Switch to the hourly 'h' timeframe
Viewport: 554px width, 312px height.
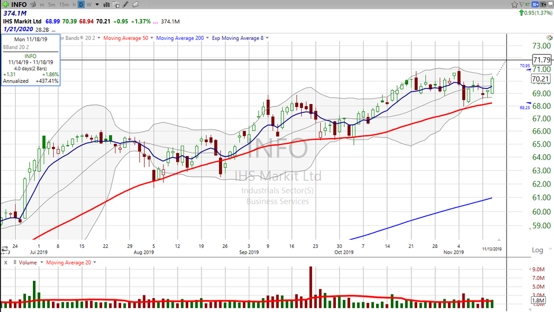click(x=74, y=5)
